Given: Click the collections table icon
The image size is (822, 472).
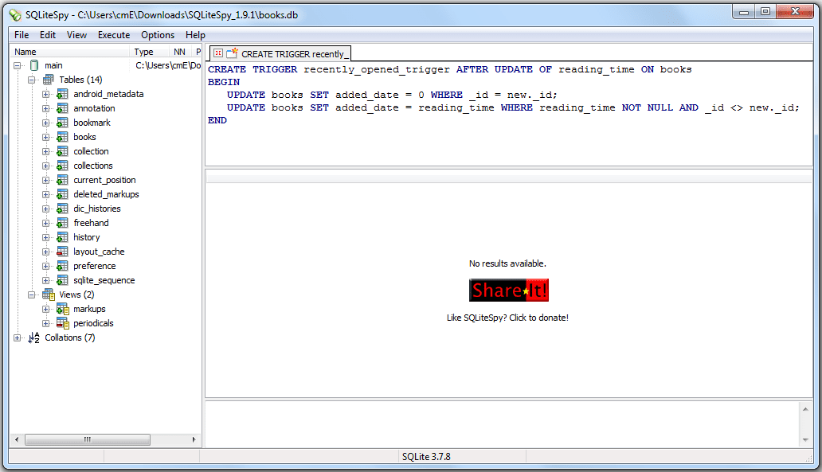Looking at the screenshot, I should 62,166.
